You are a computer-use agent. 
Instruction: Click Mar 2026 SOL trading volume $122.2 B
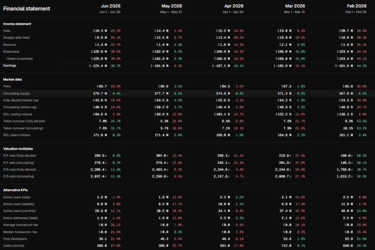click(x=283, y=114)
